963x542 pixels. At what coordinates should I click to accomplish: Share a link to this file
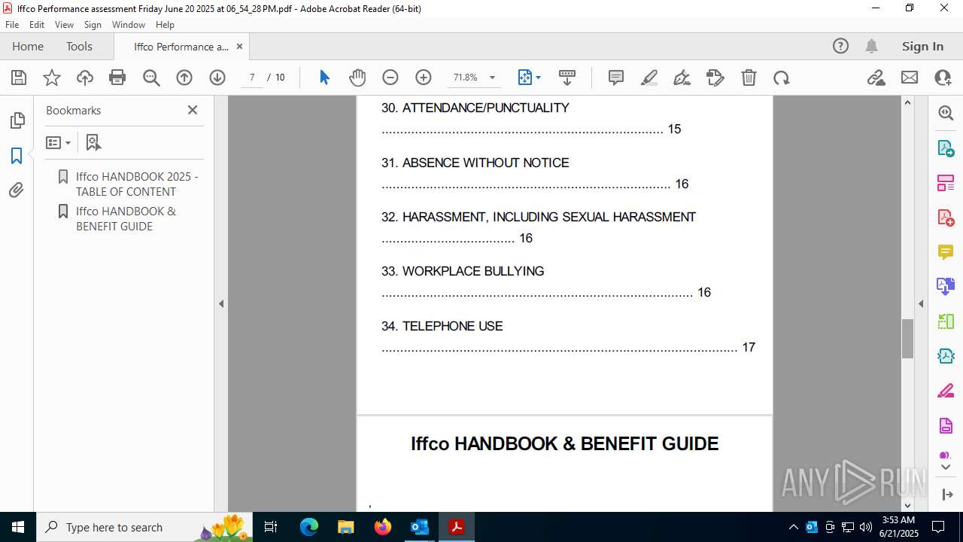[876, 78]
